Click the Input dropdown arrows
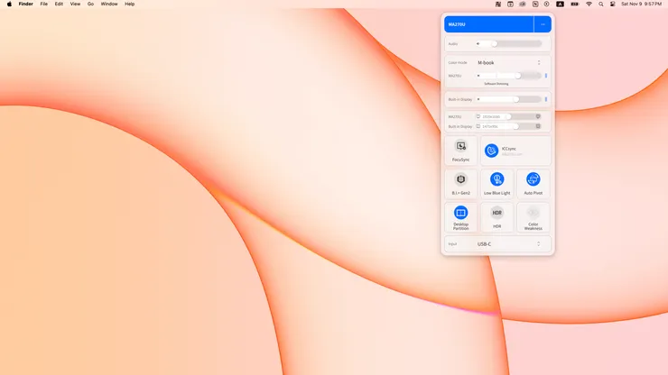This screenshot has width=668, height=375. click(539, 244)
